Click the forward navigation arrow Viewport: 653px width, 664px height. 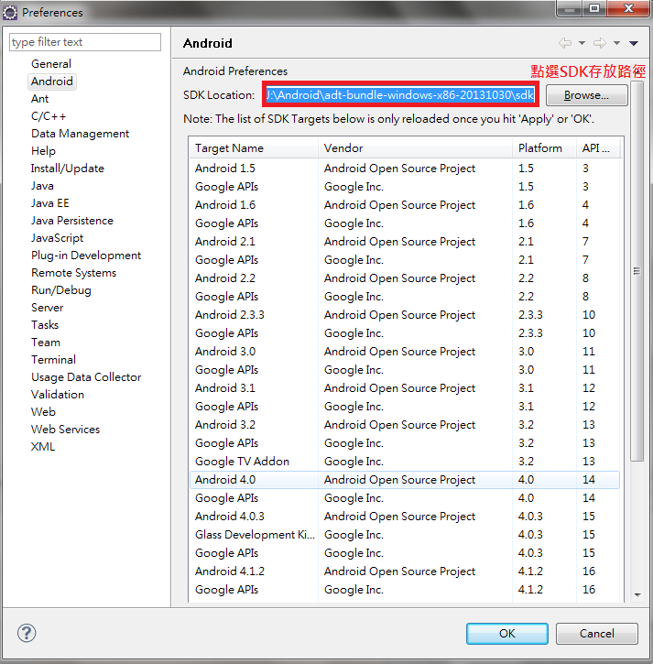600,43
